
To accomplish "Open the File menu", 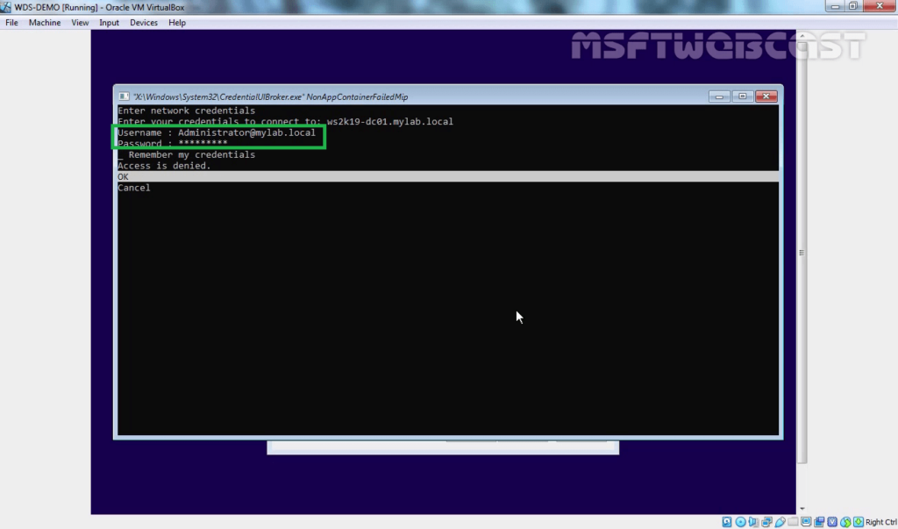I will click(x=11, y=22).
